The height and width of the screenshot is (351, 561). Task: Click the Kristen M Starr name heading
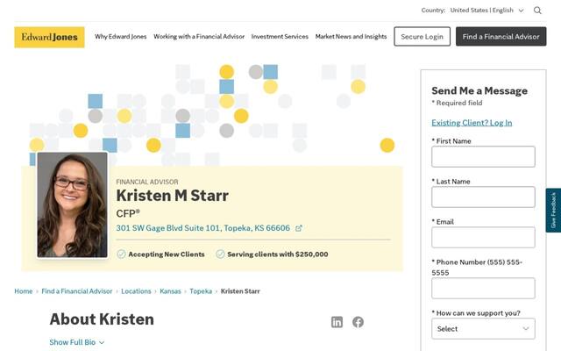172,196
